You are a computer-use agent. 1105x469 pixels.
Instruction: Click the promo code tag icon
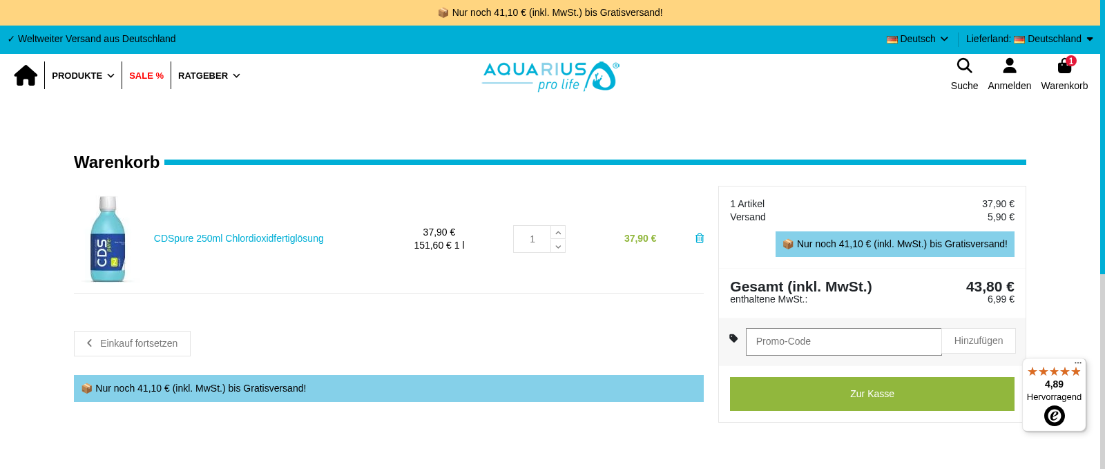[x=733, y=338]
